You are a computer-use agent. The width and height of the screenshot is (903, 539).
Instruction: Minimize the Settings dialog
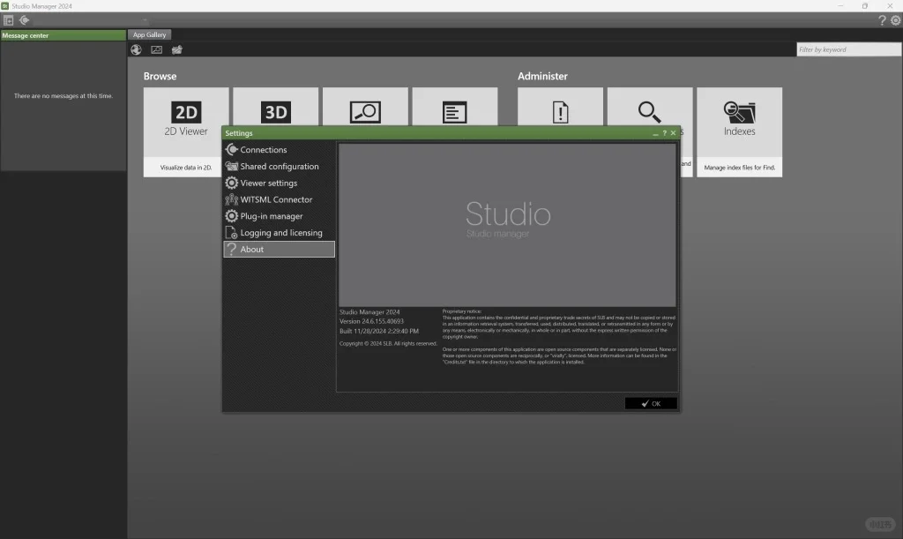(x=655, y=133)
